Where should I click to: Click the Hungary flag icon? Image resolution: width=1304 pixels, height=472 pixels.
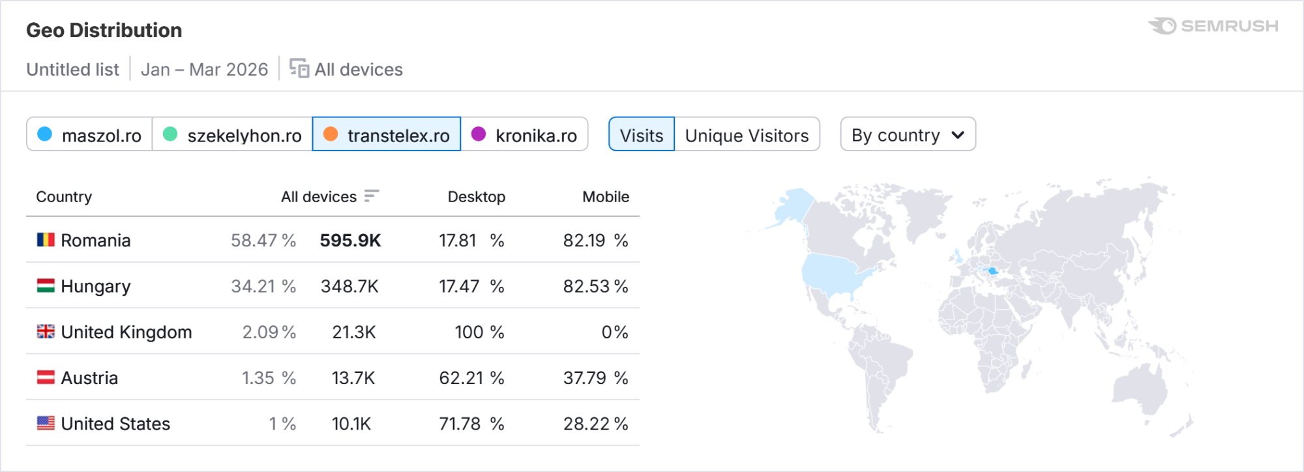pos(46,286)
